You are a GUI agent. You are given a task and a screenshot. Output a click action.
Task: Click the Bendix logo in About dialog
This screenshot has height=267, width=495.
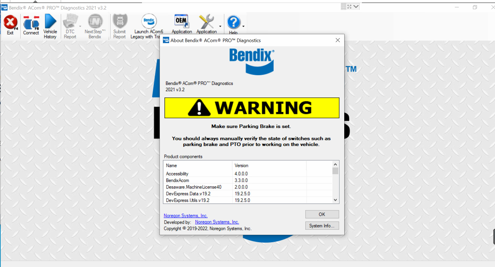coord(252,62)
